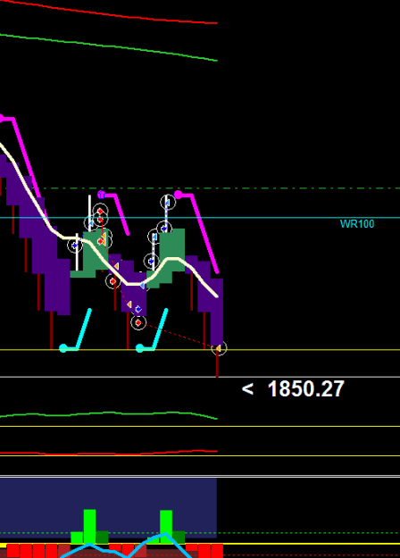
Task: Select magenta dot above first green candle block
Action: pyautogui.click(x=101, y=195)
